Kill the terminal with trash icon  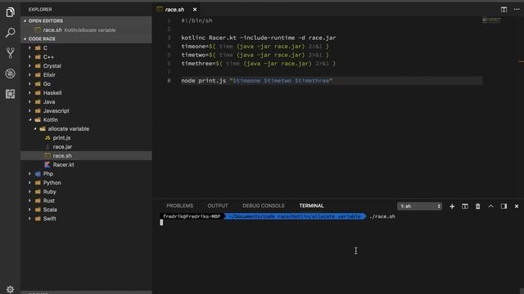coord(478,207)
